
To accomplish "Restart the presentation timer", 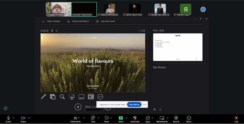I will tap(57, 31).
